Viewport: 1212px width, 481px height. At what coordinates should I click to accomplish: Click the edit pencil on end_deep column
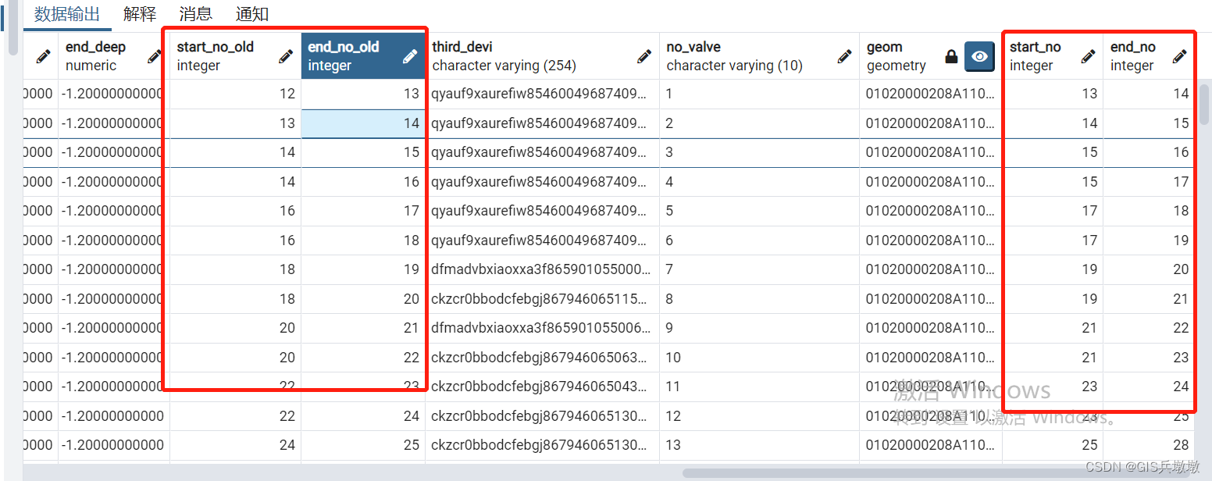click(153, 55)
